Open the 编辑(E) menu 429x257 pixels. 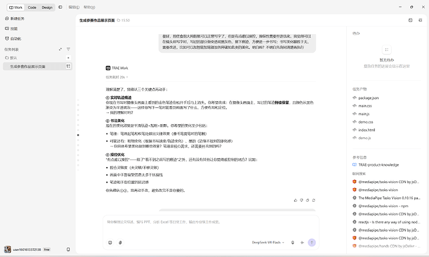pos(74,7)
